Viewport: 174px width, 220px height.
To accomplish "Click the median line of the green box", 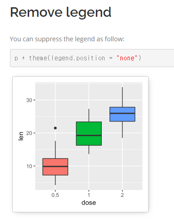I will tap(89, 135).
